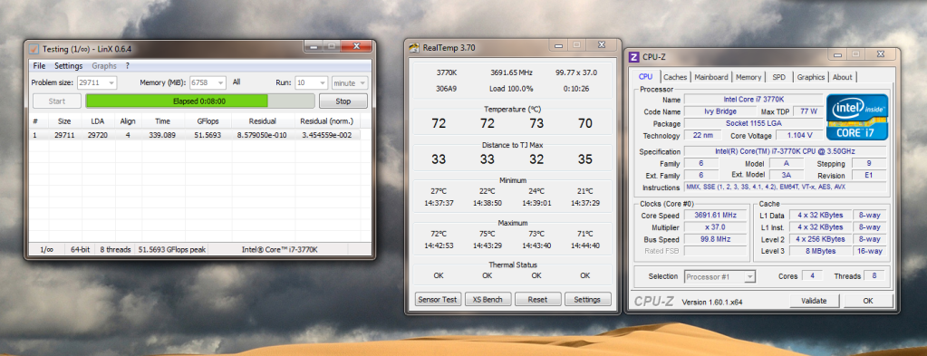Viewport: 927px width, 356px height.
Task: Click the Code Name field Ivy Bridge
Action: 720,111
